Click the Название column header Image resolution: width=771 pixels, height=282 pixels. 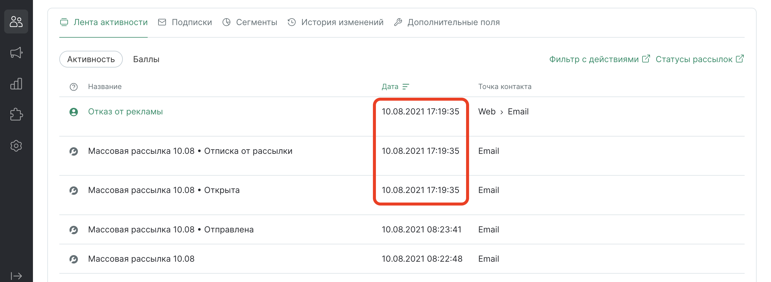tap(105, 87)
